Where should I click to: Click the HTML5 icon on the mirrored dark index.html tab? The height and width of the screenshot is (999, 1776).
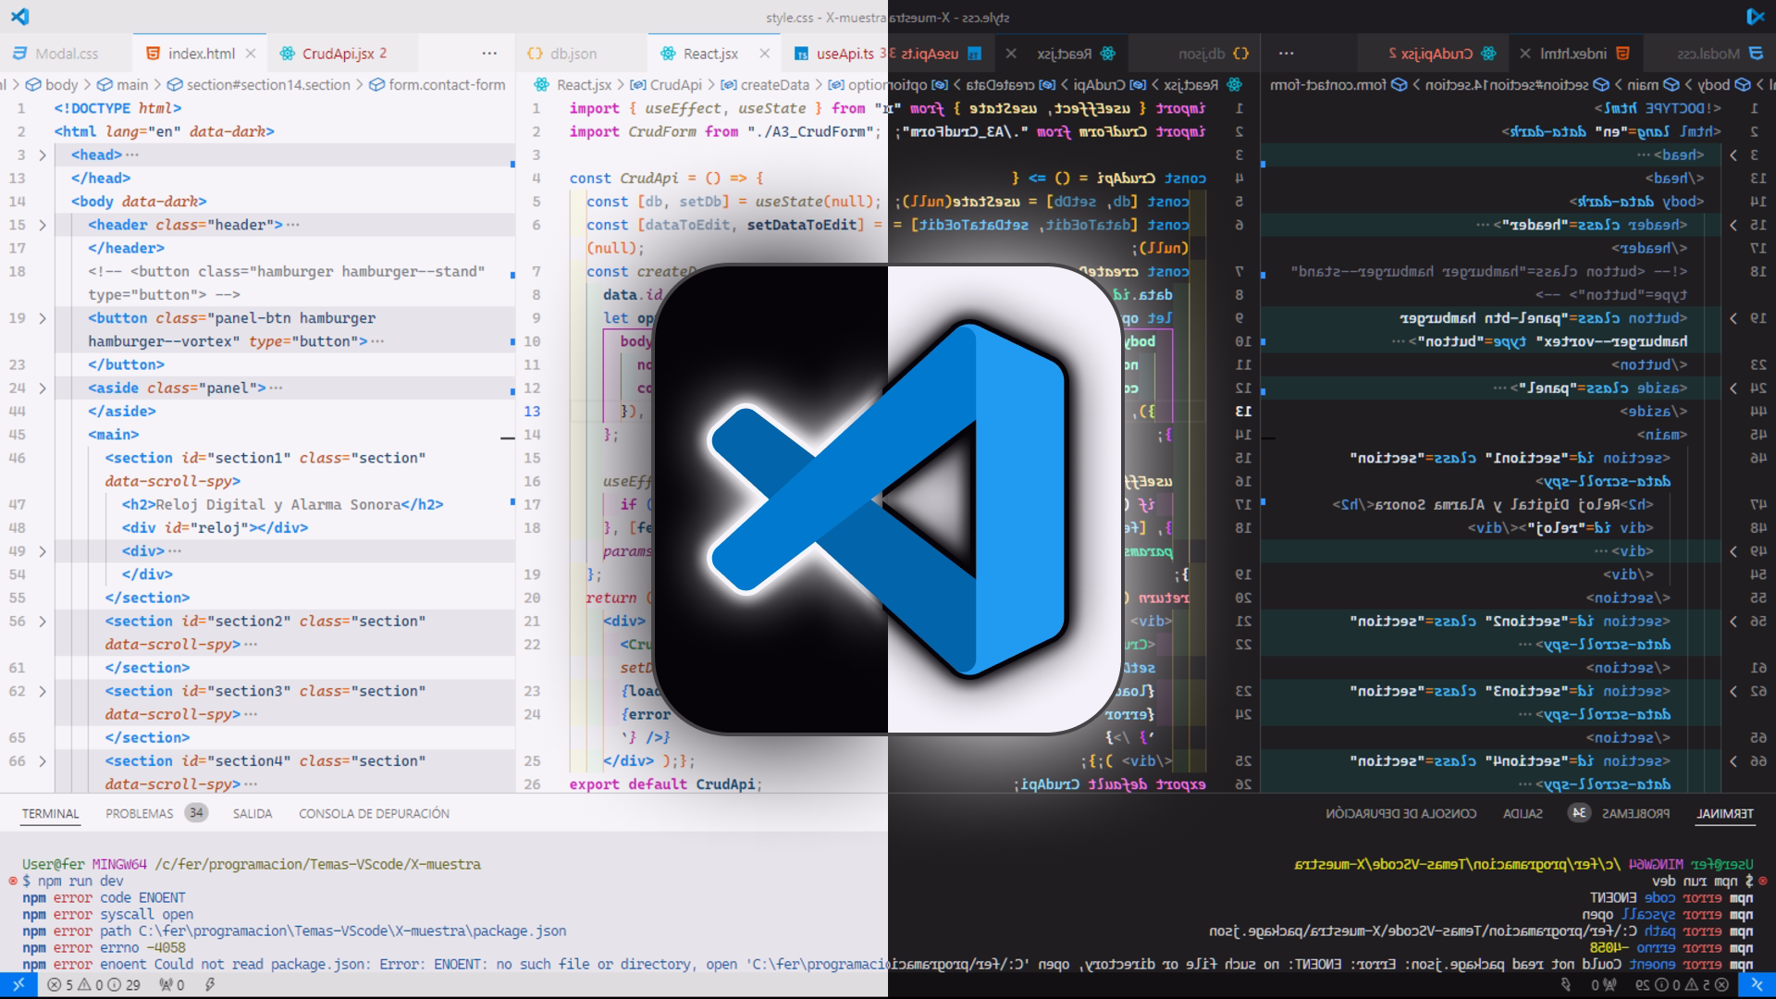[1622, 54]
